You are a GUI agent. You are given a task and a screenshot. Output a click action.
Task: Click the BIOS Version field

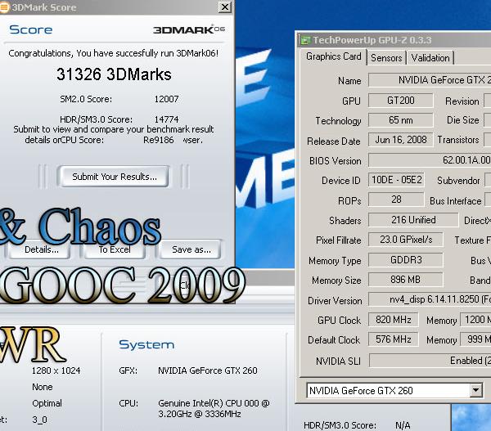click(430, 160)
